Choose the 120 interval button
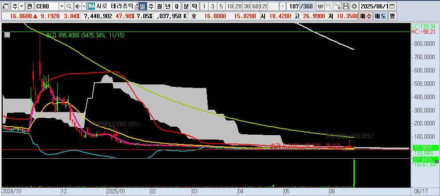This screenshot has height=196, width=440. click(x=264, y=6)
